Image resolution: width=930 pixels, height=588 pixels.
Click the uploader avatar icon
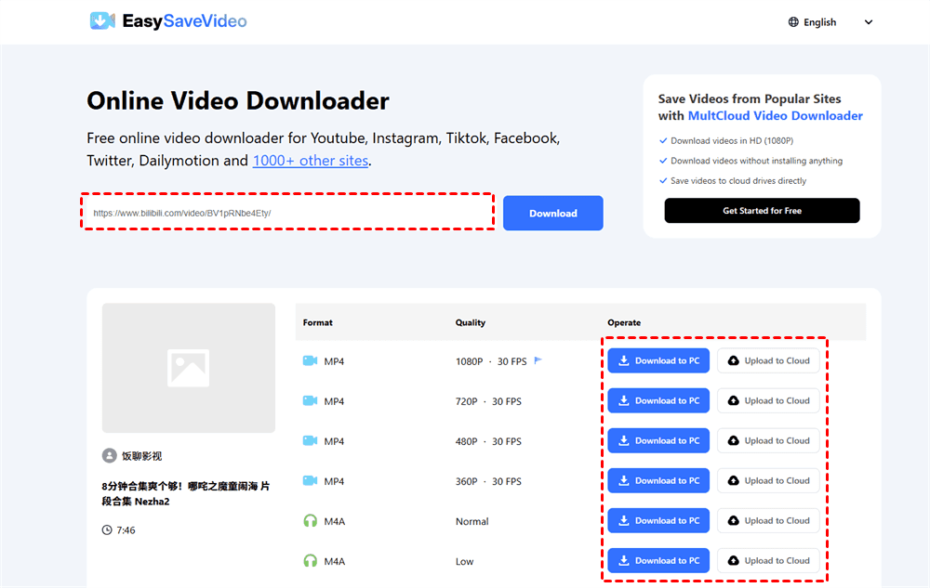[x=109, y=455]
